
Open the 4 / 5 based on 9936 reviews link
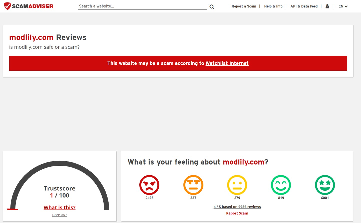(x=237, y=207)
